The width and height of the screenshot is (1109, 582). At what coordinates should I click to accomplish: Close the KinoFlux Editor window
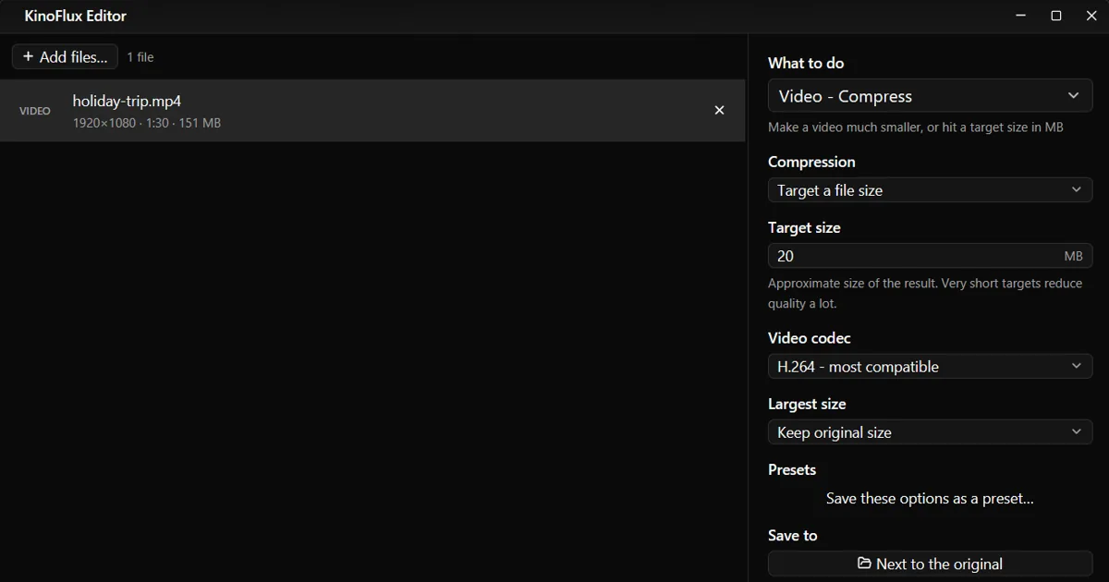tap(1091, 16)
